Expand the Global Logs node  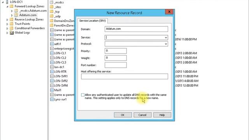(x=7, y=33)
